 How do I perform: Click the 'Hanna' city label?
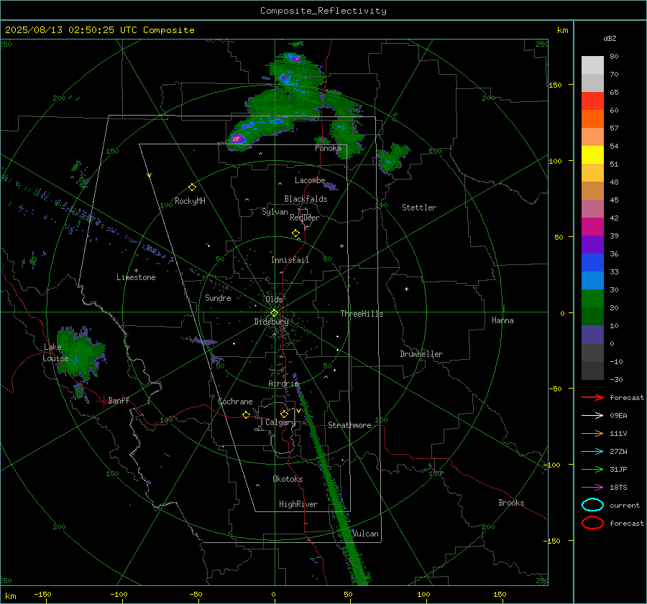click(x=503, y=320)
